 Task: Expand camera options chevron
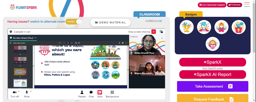[x=19, y=91]
